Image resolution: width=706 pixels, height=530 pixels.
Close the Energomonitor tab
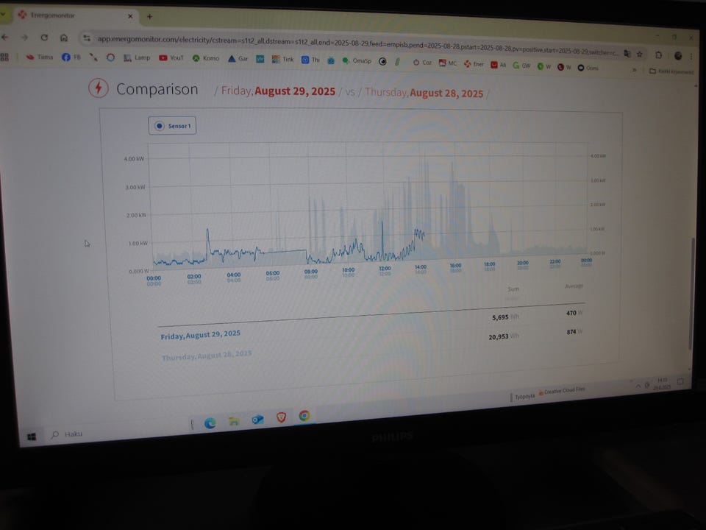coord(130,16)
